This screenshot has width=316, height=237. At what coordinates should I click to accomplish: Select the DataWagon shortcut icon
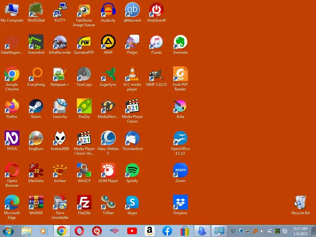click(12, 42)
